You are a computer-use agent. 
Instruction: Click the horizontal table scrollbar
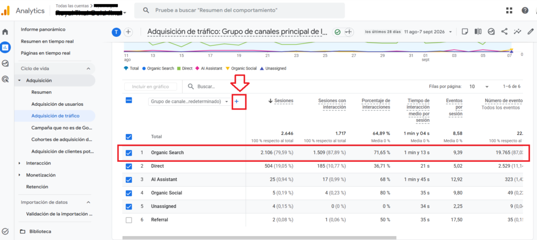259,237
